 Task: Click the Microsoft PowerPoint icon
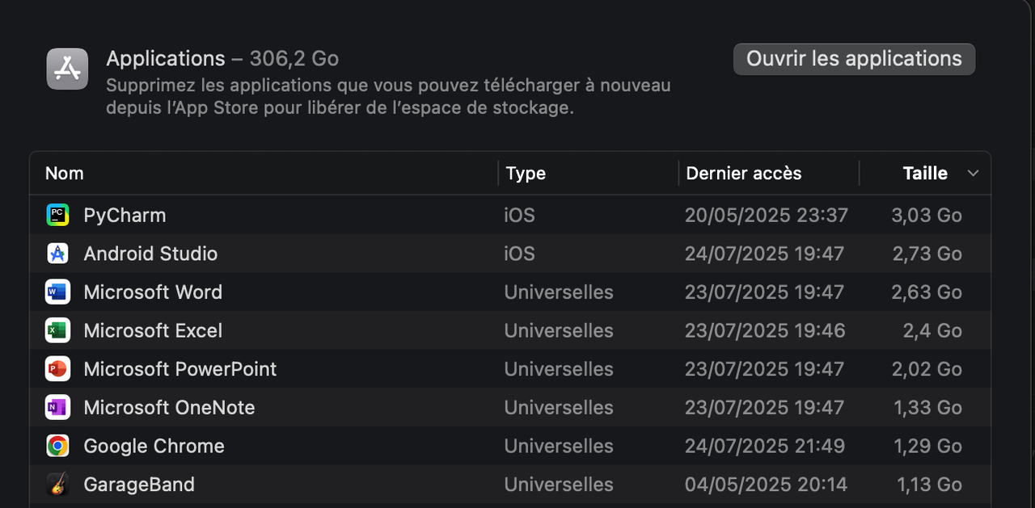pos(57,369)
